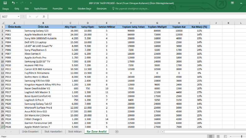Viewport: 246px width, 138px height.
Task: Click the 'Samsung Galaxy S23' cell
Action: pyautogui.click(x=43, y=31)
